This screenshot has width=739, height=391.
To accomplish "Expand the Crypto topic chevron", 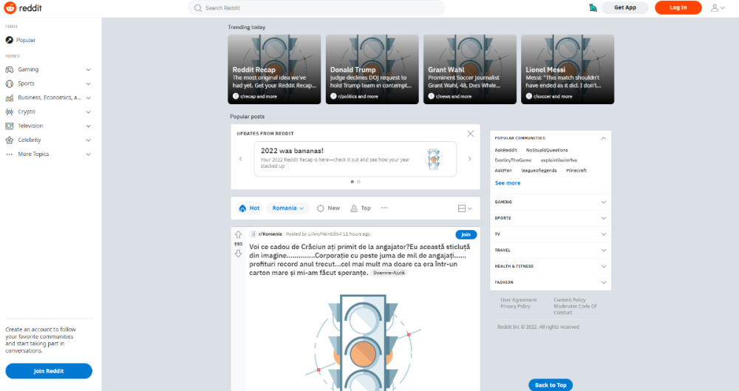I will pos(88,112).
